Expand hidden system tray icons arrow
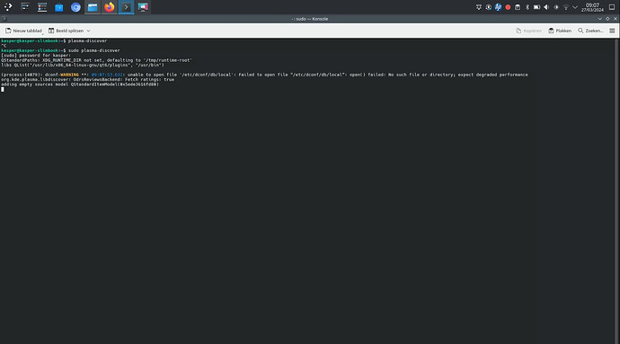This screenshot has height=344, width=620. click(575, 7)
